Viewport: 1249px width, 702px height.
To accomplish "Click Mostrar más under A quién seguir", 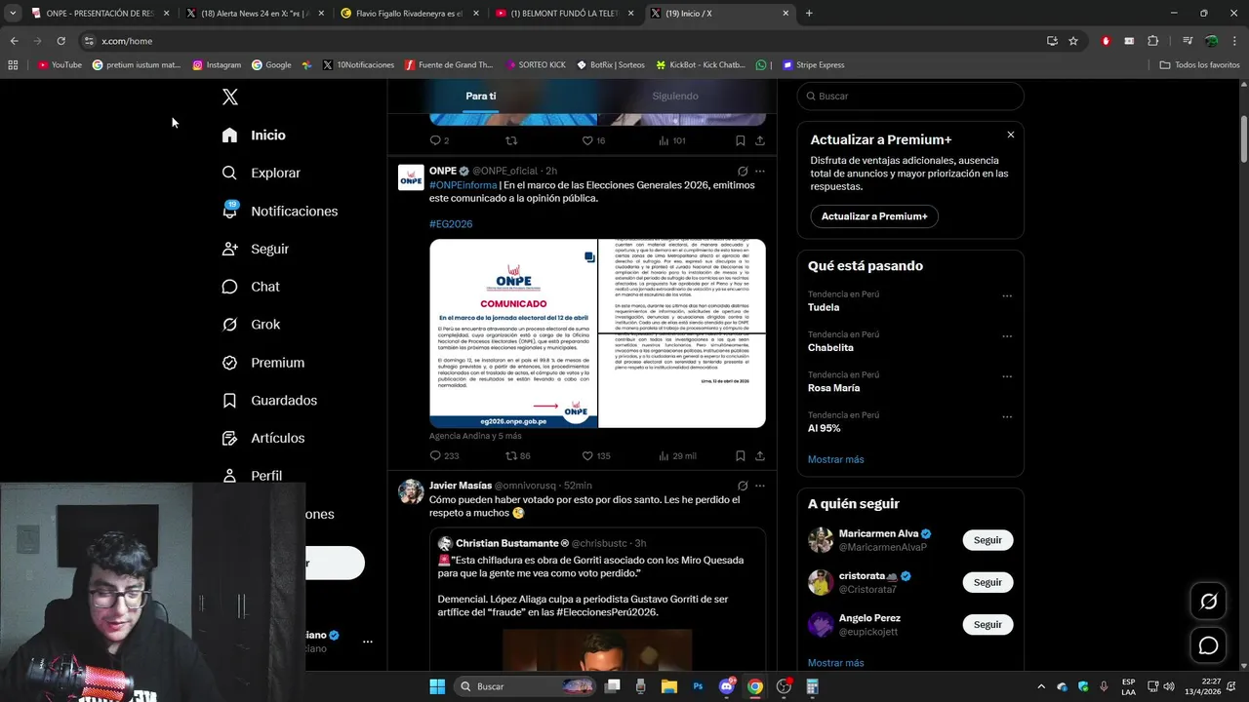I will 835,663.
